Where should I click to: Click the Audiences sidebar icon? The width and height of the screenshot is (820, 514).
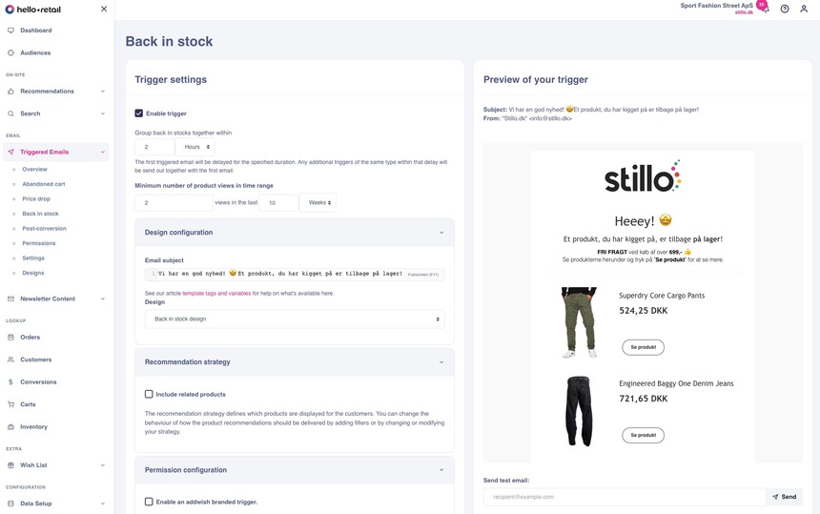tap(10, 52)
